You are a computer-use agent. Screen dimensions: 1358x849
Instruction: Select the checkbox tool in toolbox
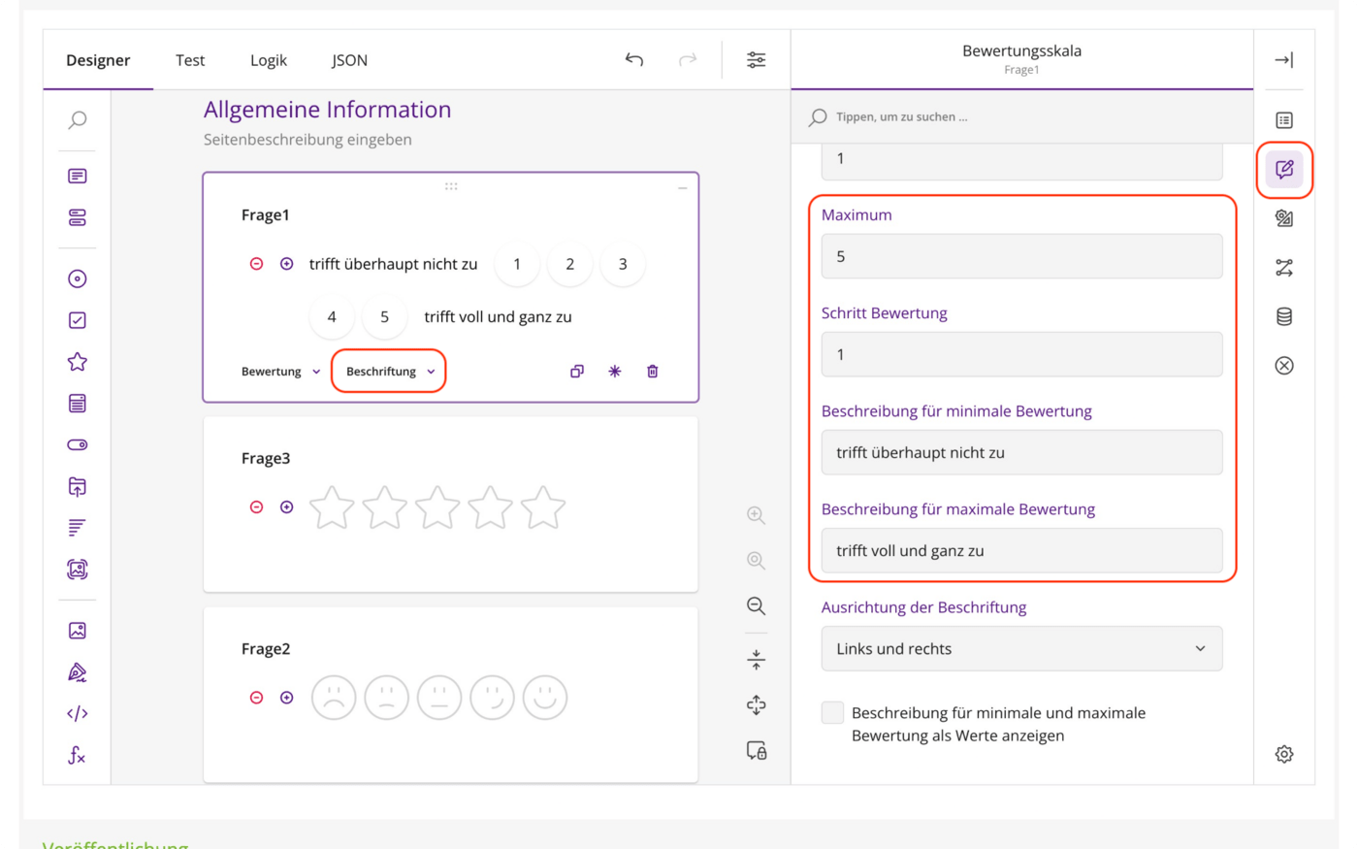(x=78, y=320)
